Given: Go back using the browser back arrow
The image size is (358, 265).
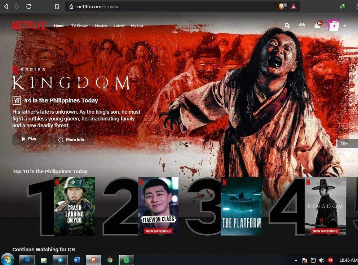Looking at the screenshot, I should point(6,6).
